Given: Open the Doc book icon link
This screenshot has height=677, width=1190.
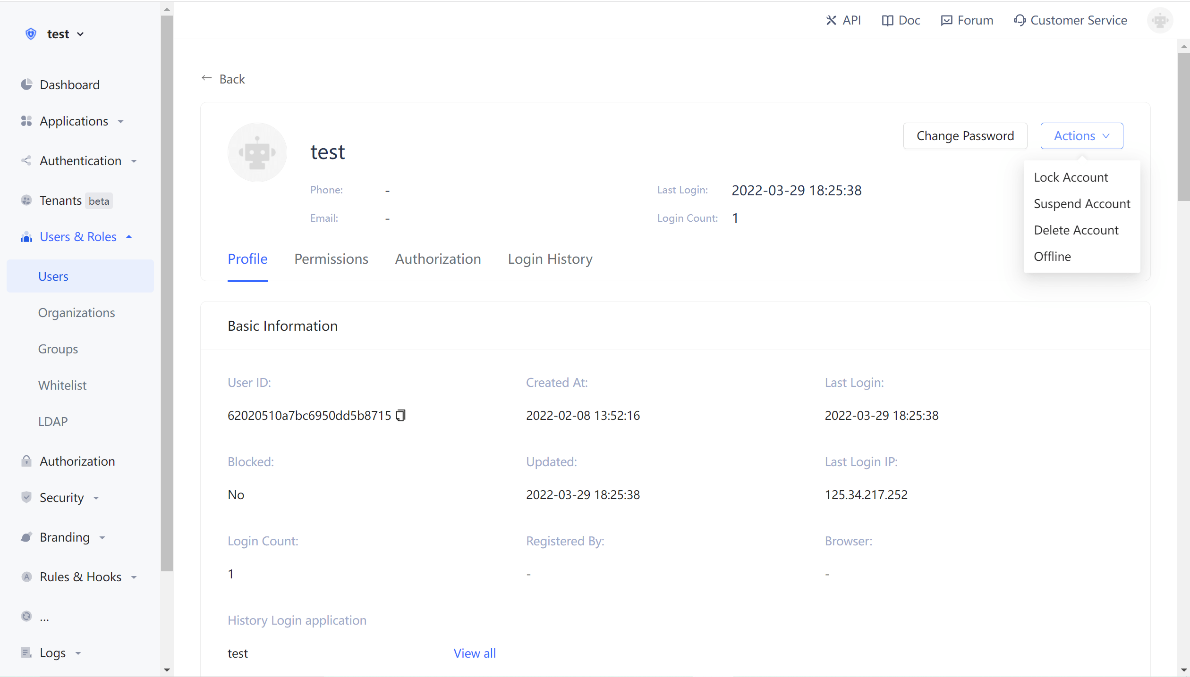Looking at the screenshot, I should tap(887, 20).
